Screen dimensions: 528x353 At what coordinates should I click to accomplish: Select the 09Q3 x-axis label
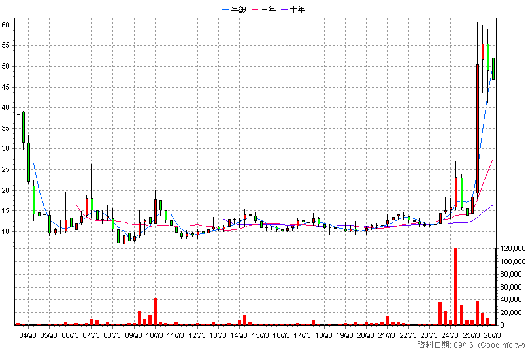133,335
